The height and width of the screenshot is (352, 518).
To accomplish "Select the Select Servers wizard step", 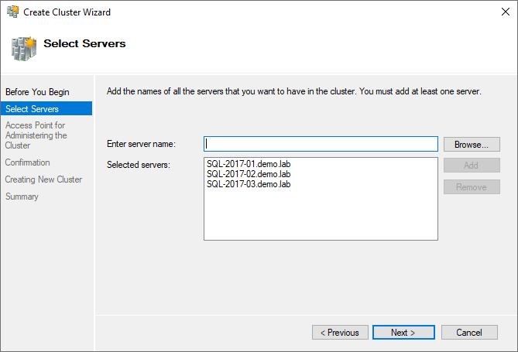I will (x=32, y=109).
